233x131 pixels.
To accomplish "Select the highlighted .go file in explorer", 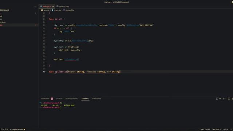I will (19, 25).
